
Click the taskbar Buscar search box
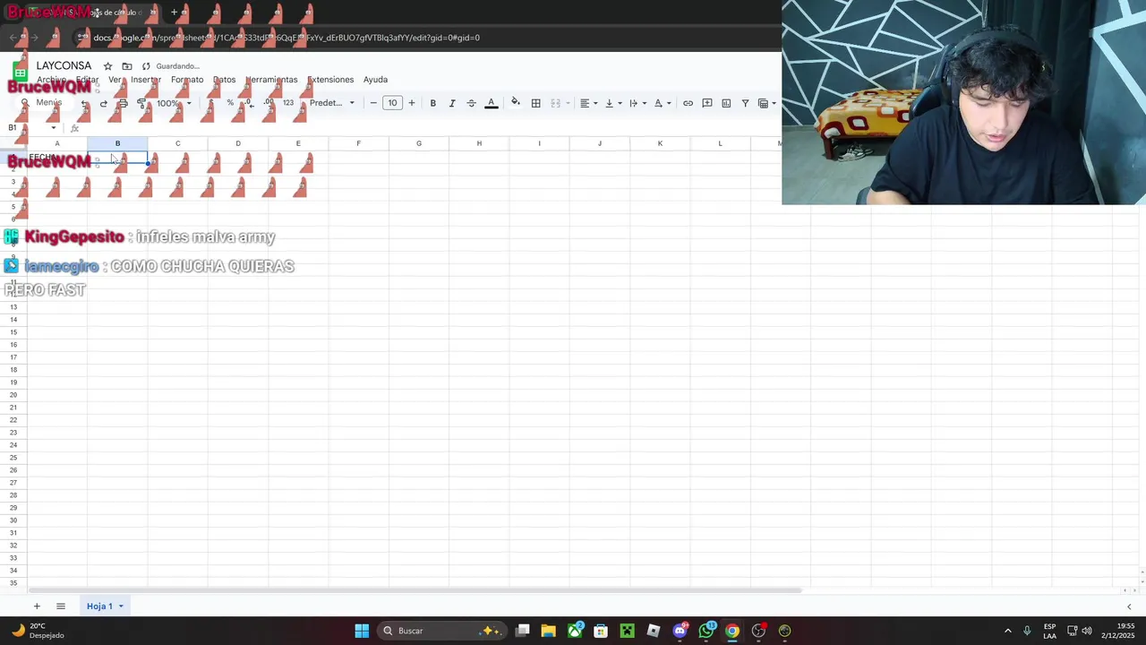443,631
